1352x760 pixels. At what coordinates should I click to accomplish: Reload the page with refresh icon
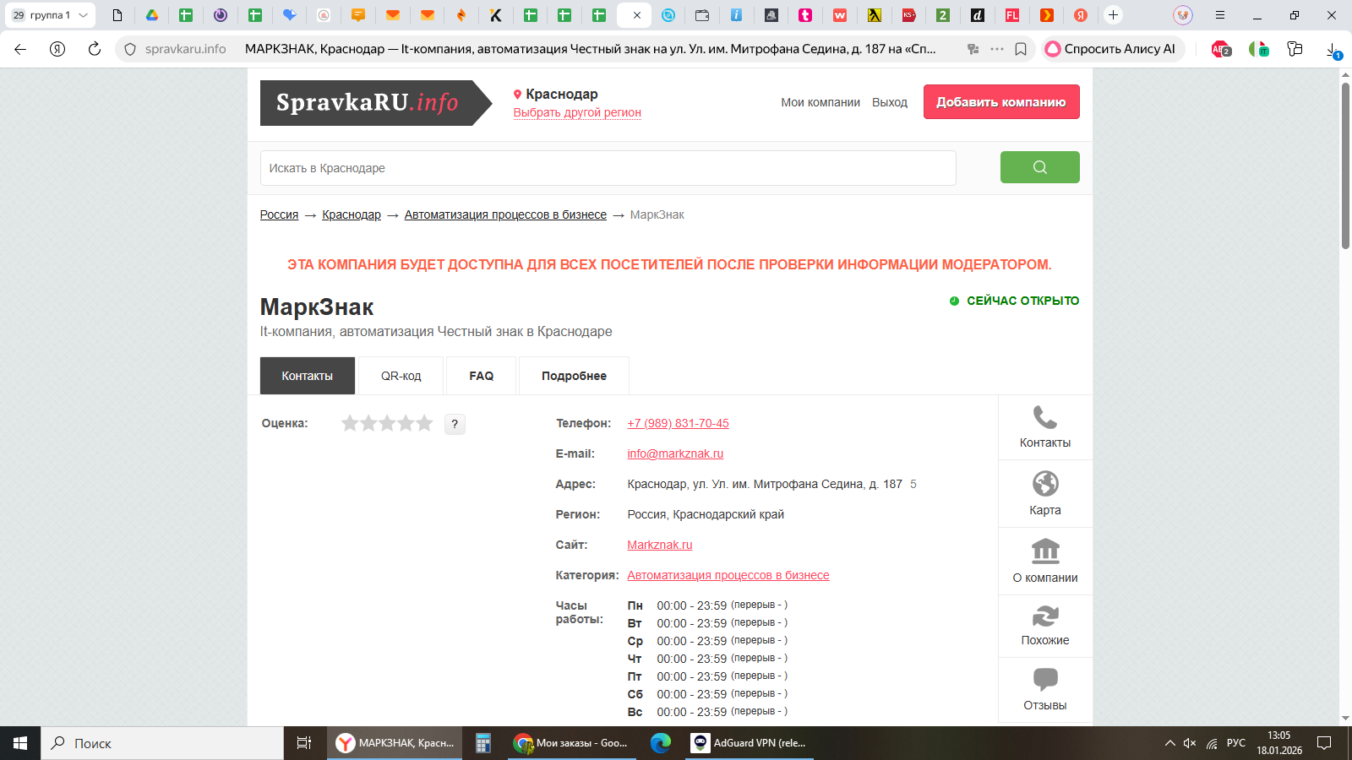(x=95, y=49)
